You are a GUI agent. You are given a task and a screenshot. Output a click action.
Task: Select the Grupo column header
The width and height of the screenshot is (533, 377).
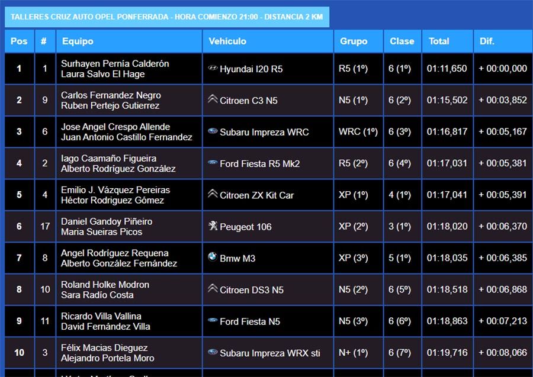point(354,41)
